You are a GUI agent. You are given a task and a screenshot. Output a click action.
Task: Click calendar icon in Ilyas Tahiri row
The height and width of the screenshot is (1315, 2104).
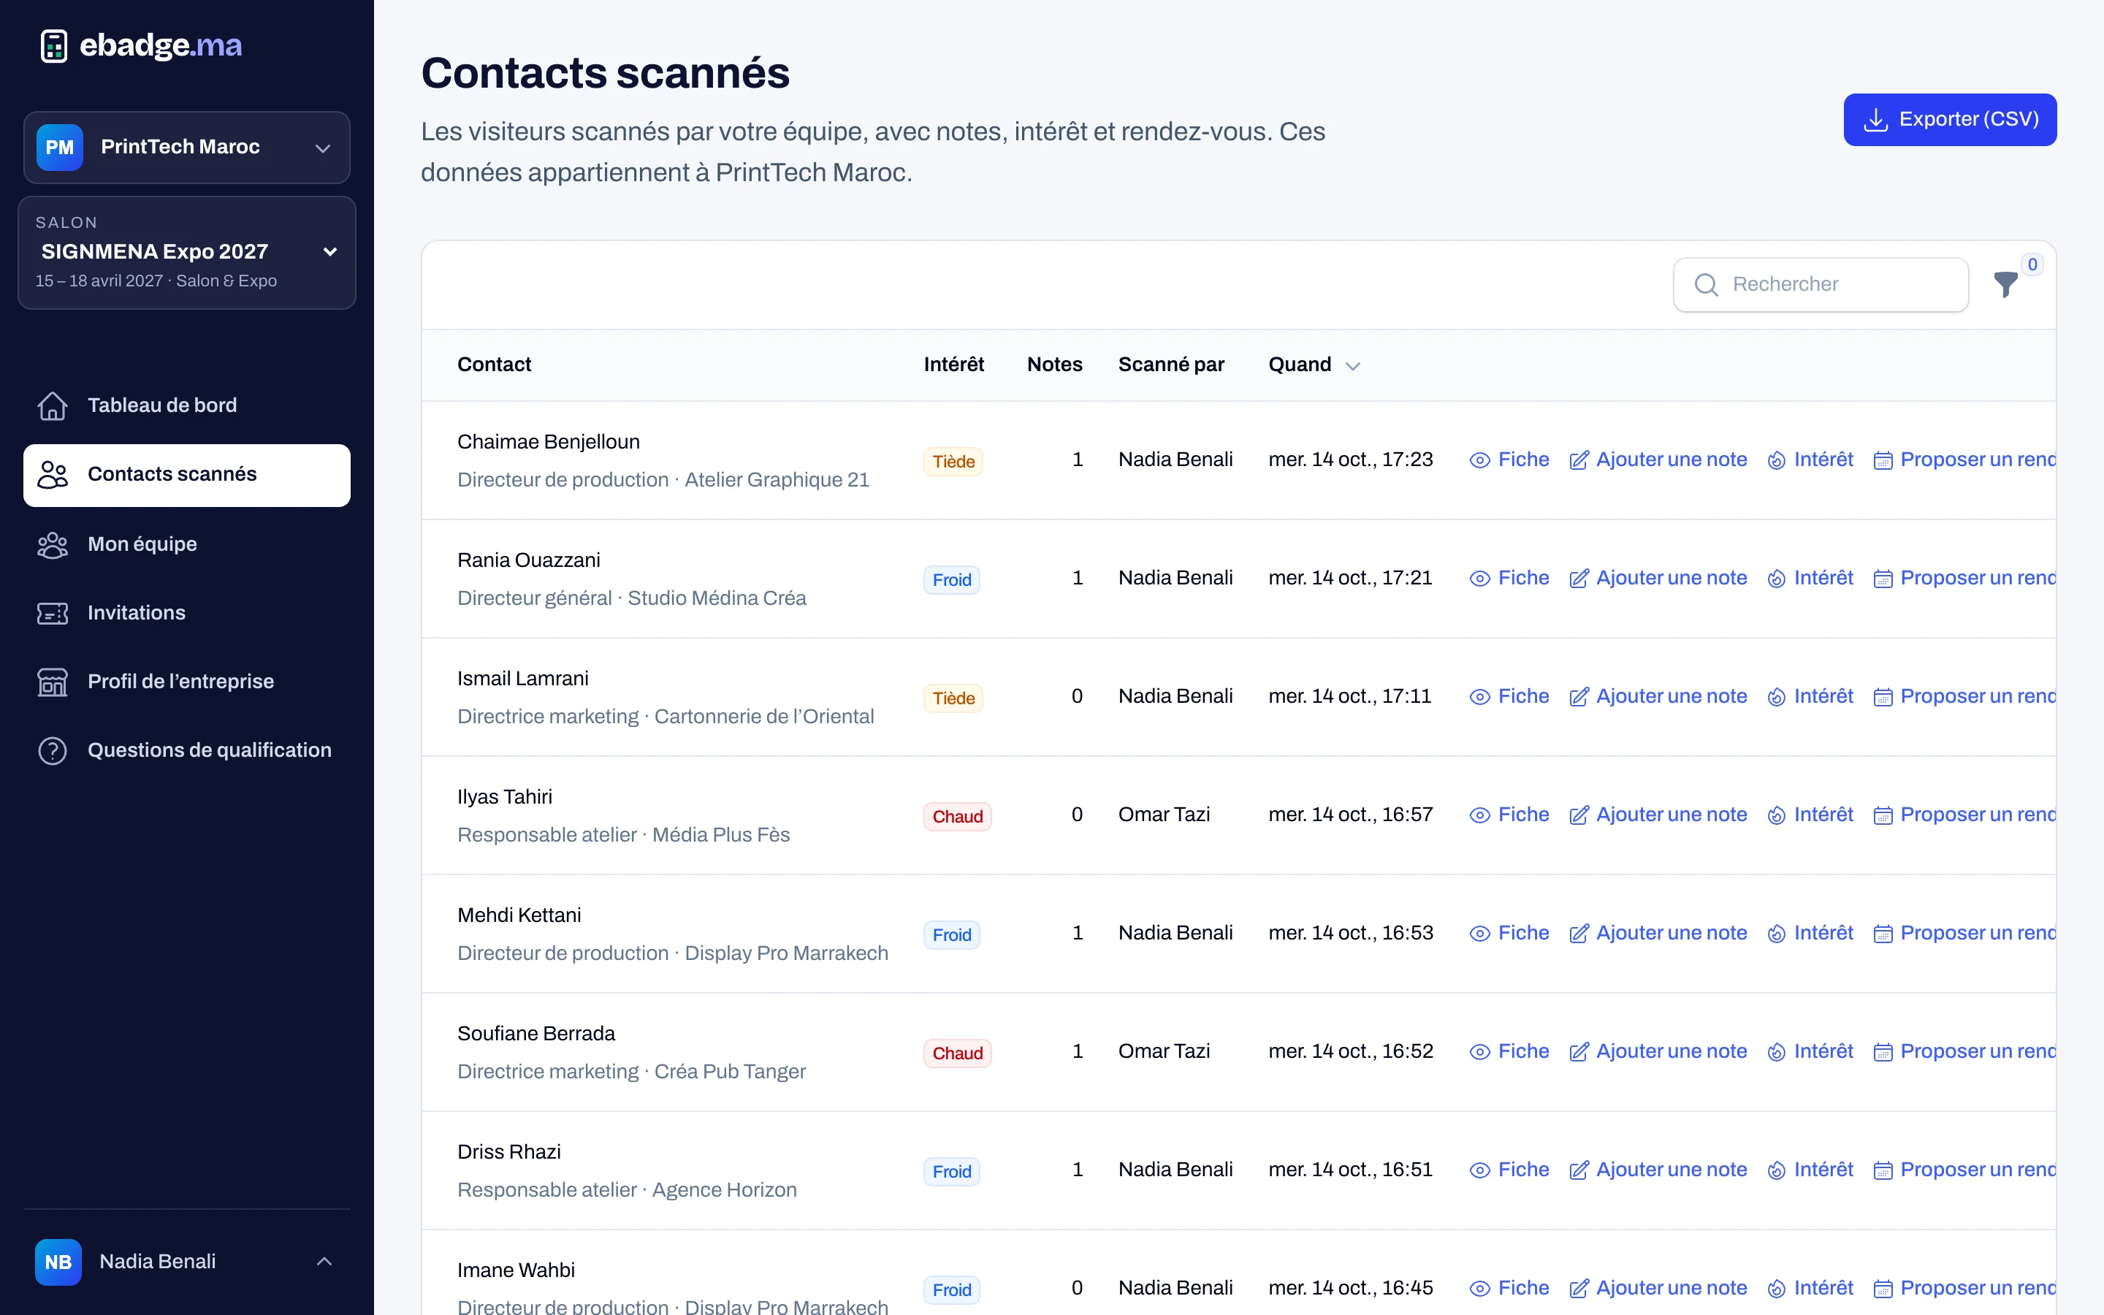coord(1883,815)
